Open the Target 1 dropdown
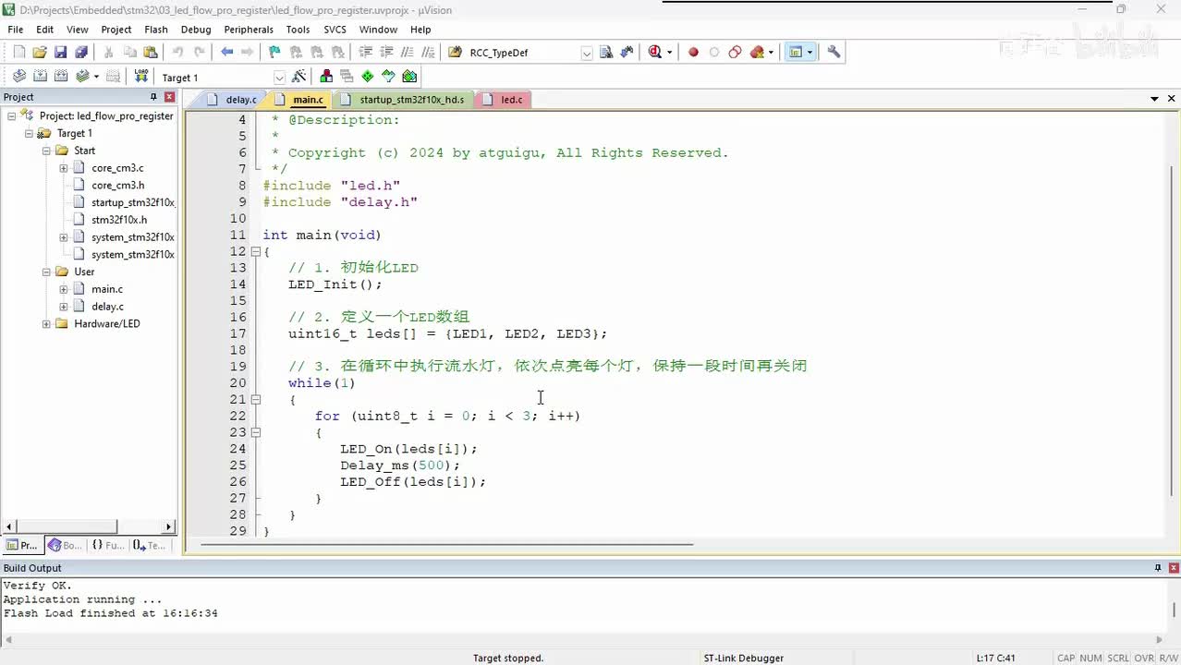 pos(279,78)
